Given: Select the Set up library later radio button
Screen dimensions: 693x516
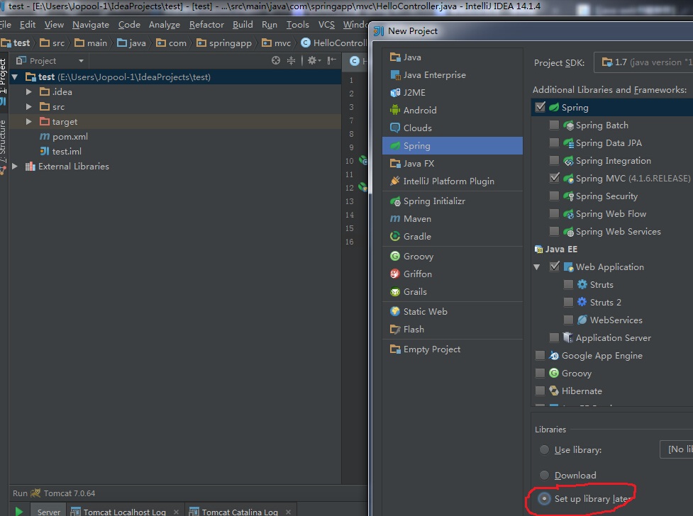Looking at the screenshot, I should click(545, 499).
